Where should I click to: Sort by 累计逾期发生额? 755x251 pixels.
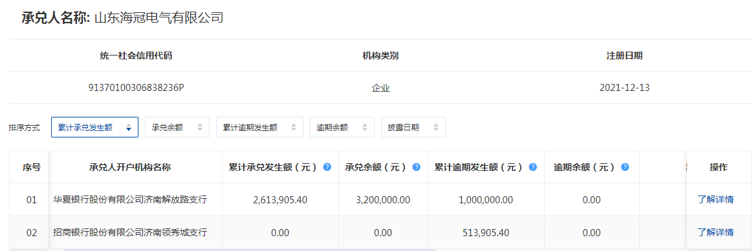tap(259, 127)
